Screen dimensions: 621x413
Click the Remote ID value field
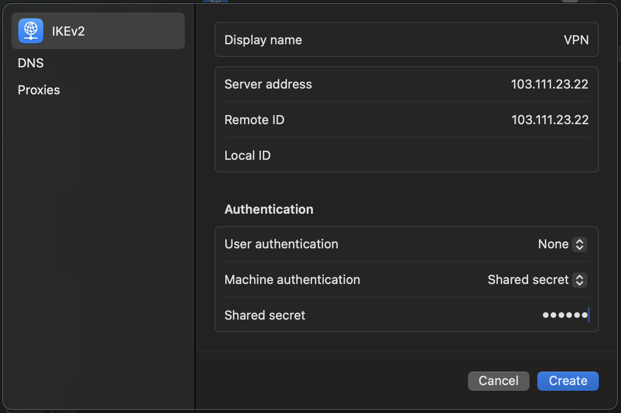(550, 120)
